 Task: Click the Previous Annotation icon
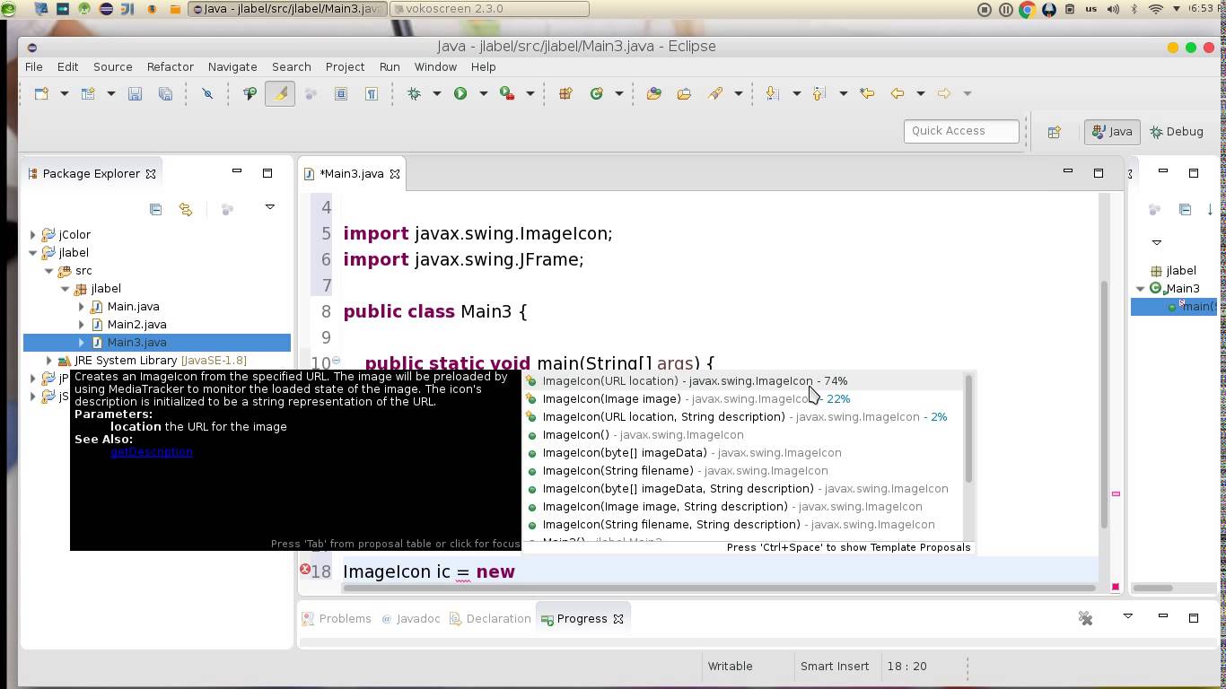click(x=819, y=93)
